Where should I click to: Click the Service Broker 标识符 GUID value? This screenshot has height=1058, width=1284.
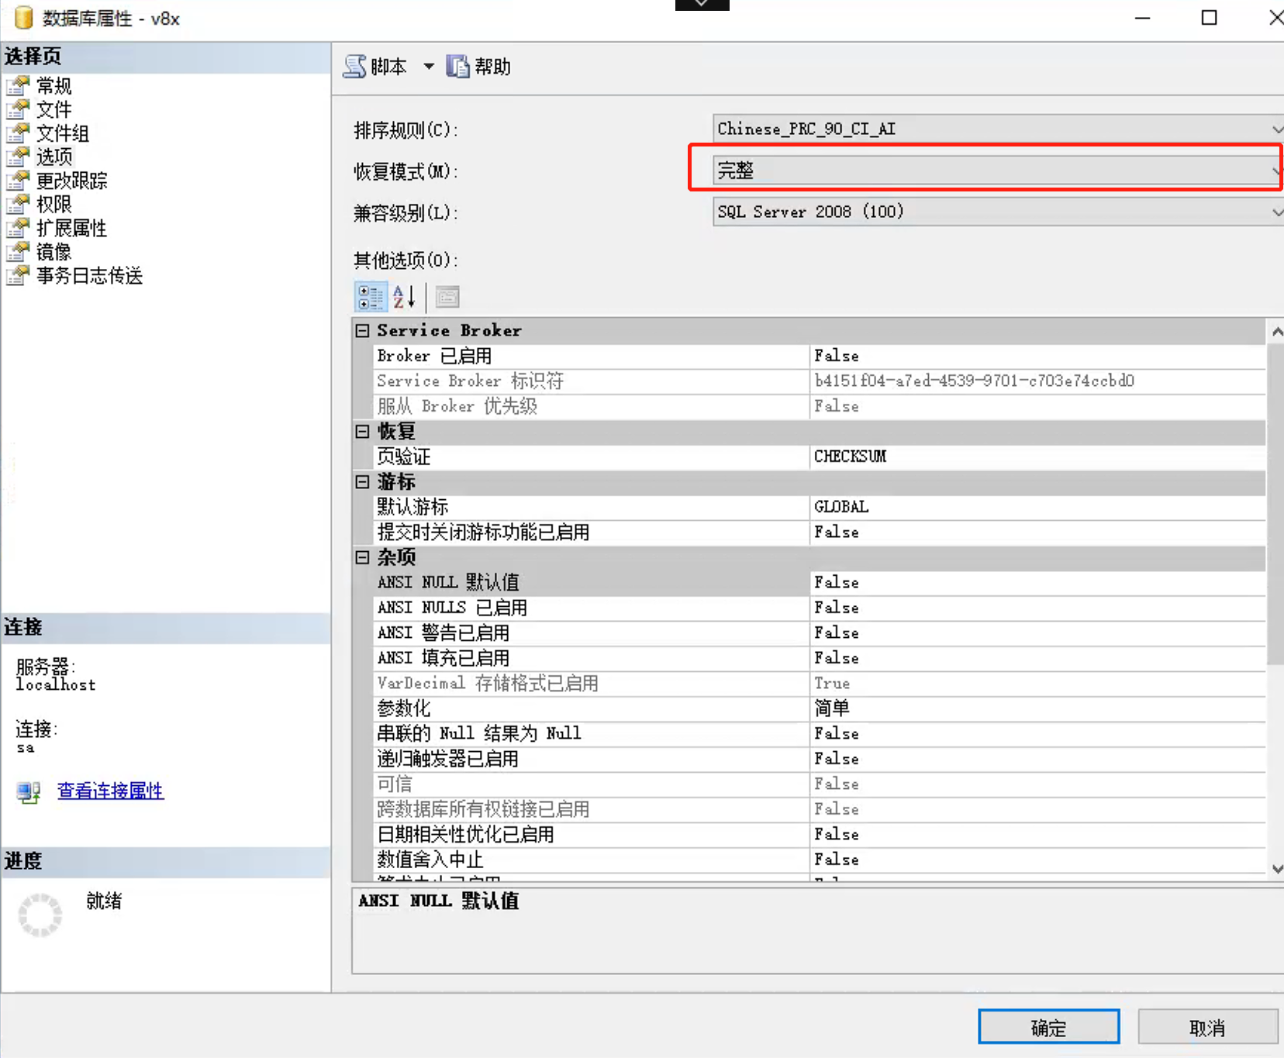(975, 381)
